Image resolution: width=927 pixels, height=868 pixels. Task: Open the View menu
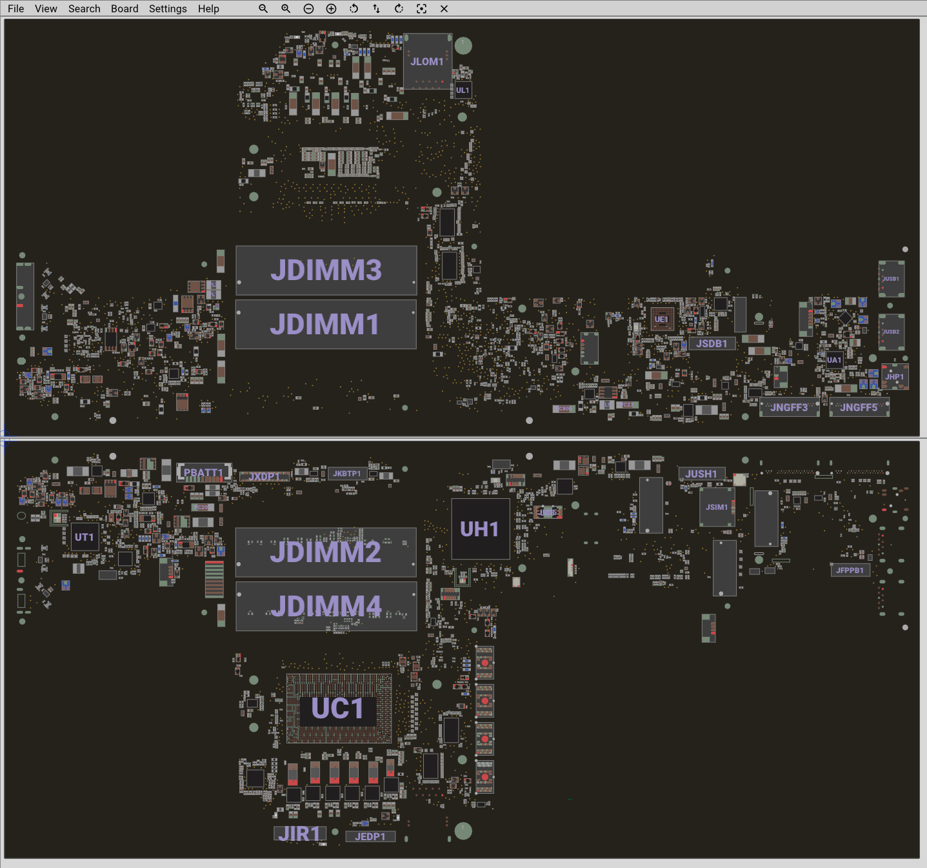click(46, 8)
